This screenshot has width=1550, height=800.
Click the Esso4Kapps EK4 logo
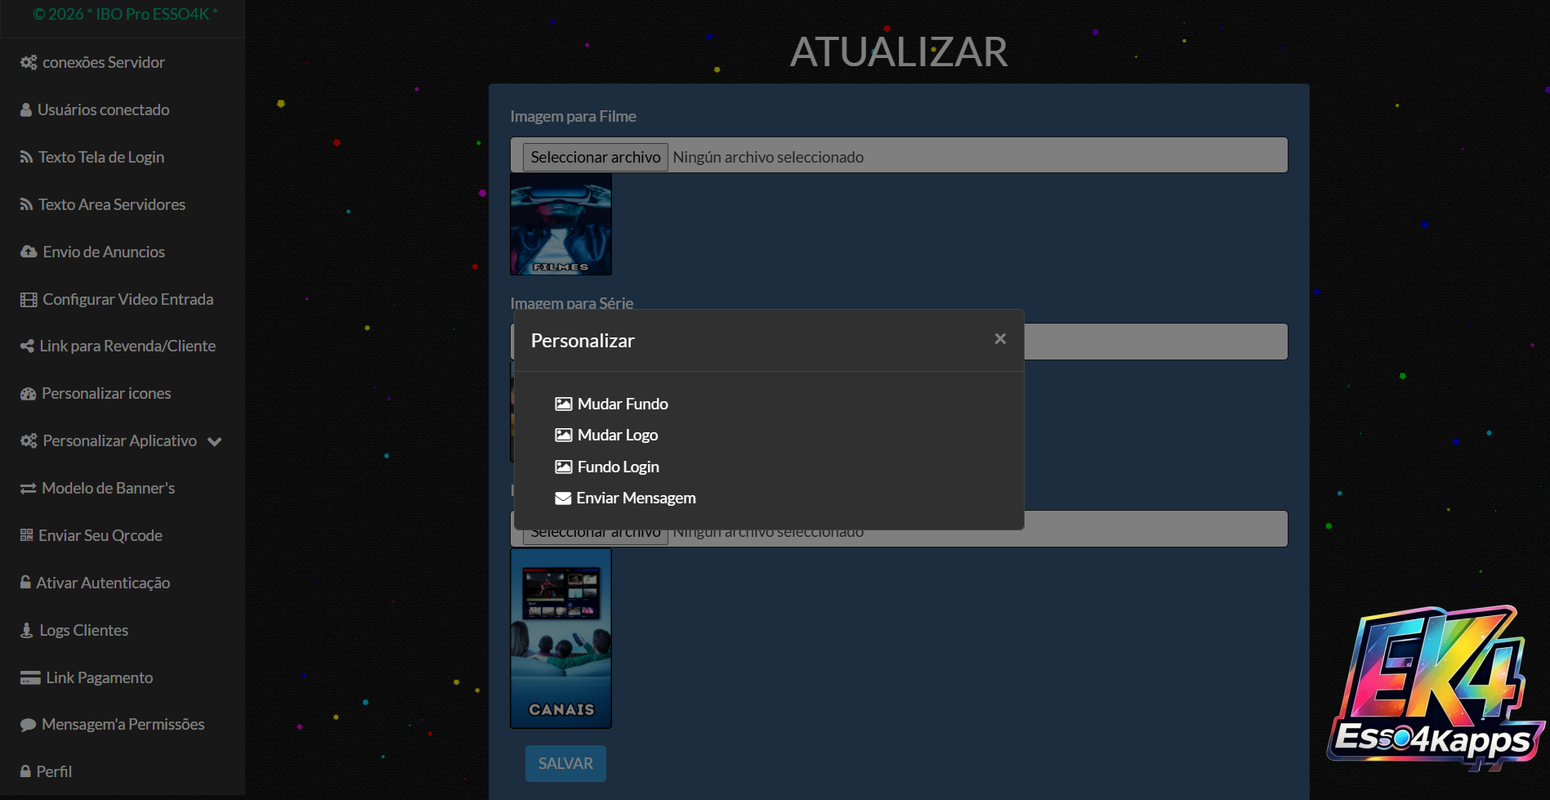1436,688
